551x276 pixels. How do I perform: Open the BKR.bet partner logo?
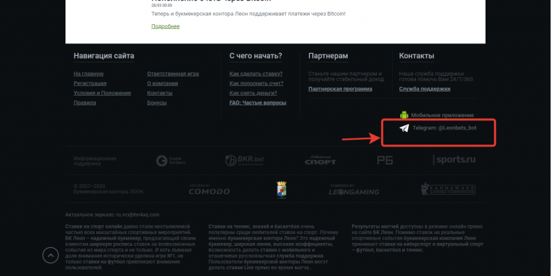click(x=245, y=160)
